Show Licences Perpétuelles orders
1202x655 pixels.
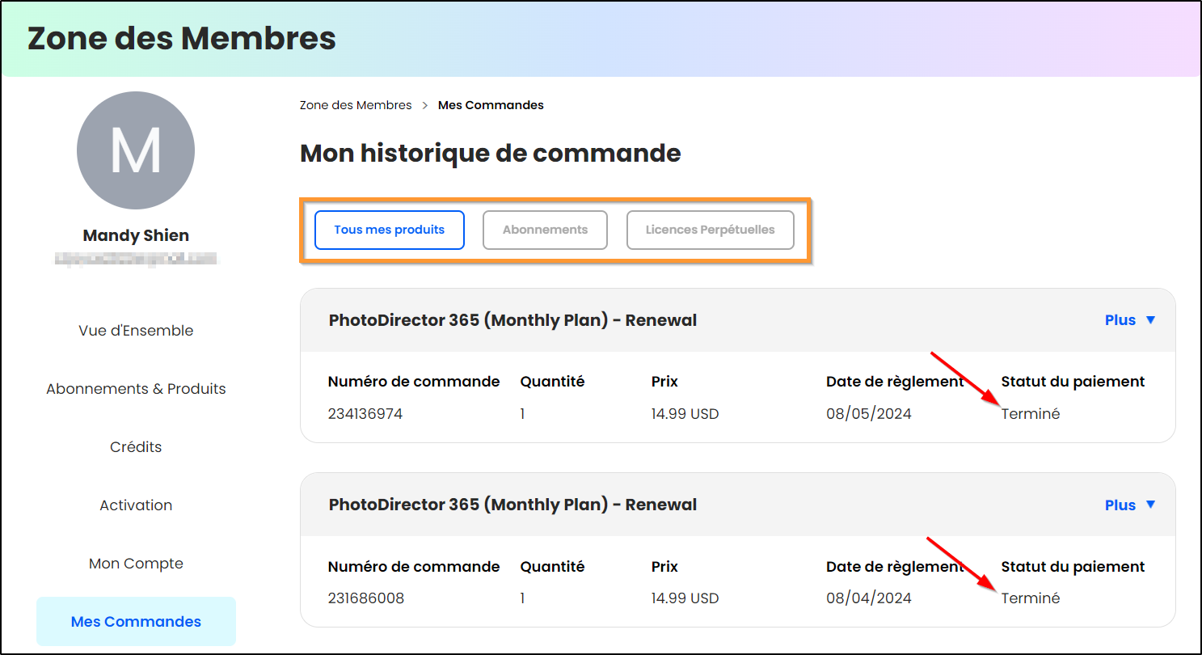[x=710, y=230]
